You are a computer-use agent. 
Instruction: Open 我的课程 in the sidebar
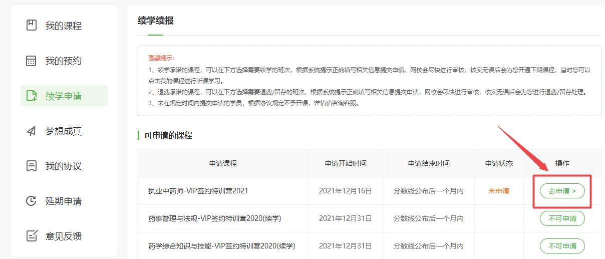63,26
